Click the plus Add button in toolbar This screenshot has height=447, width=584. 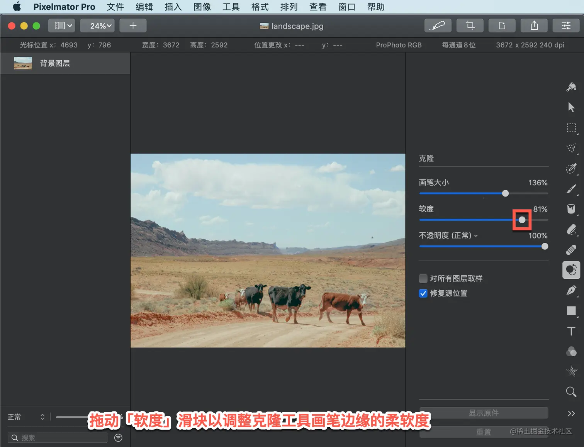(133, 26)
